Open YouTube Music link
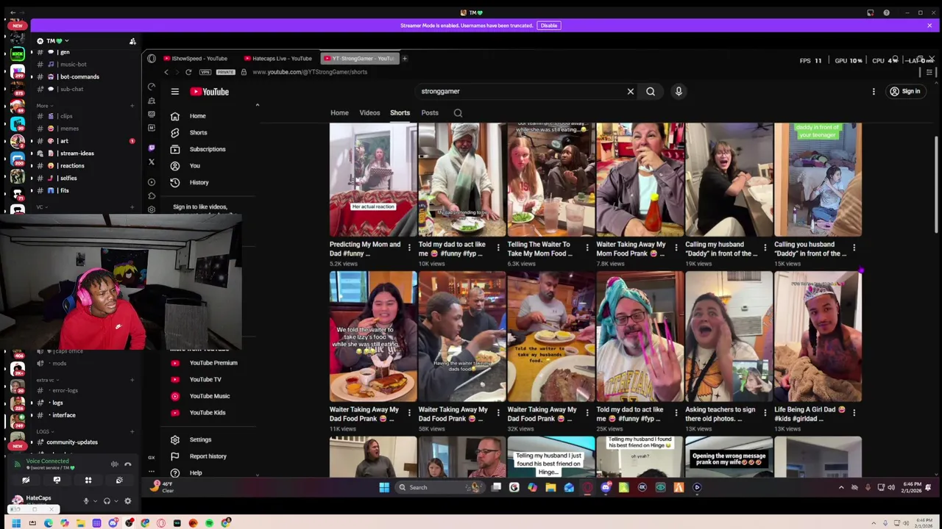This screenshot has height=529, width=942. point(210,396)
